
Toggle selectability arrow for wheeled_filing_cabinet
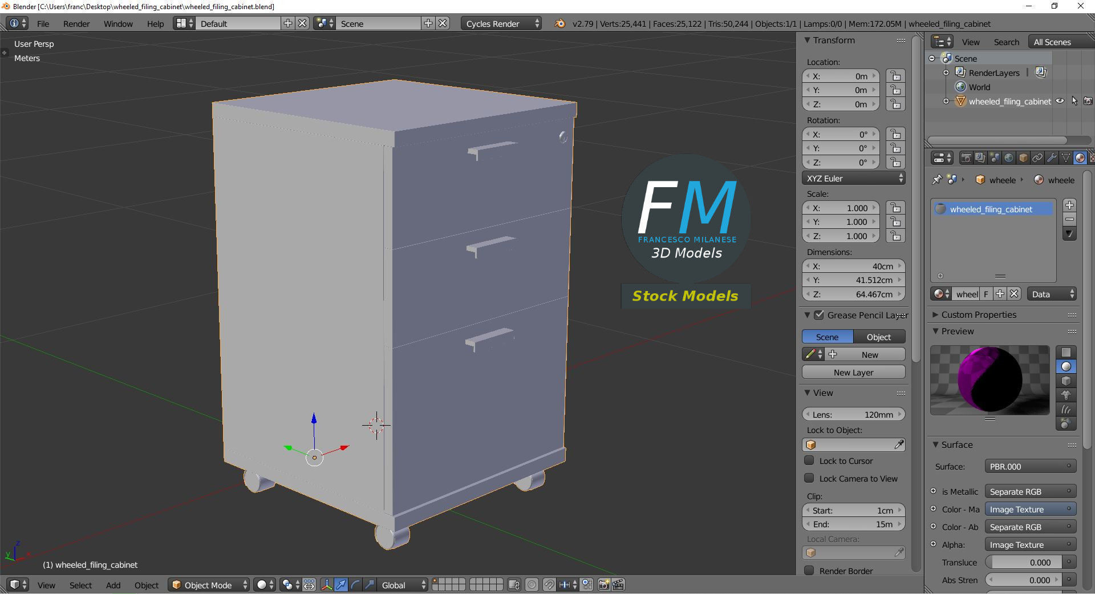coord(1074,101)
